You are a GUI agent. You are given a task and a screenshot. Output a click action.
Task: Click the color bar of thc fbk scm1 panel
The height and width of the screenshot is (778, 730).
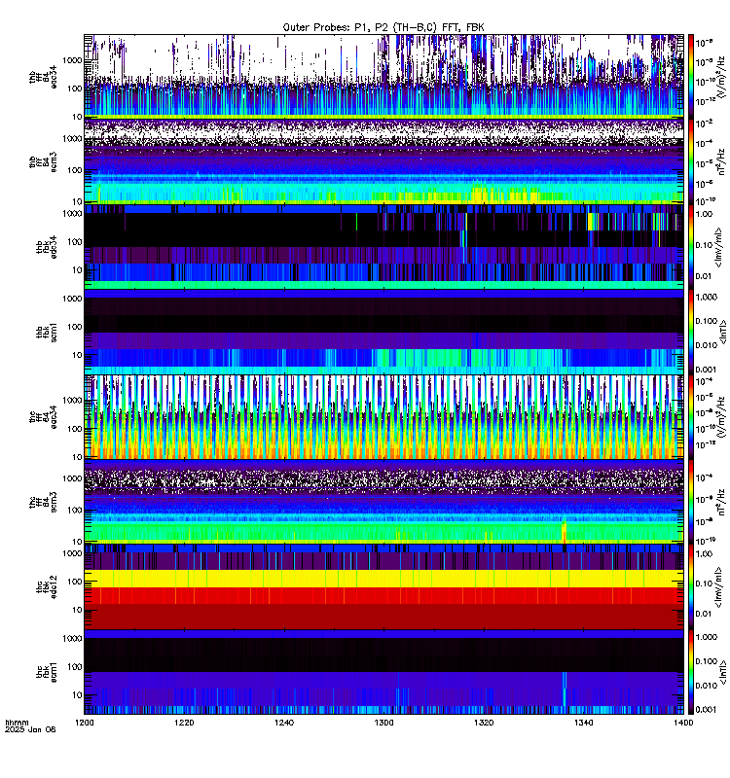click(x=690, y=672)
